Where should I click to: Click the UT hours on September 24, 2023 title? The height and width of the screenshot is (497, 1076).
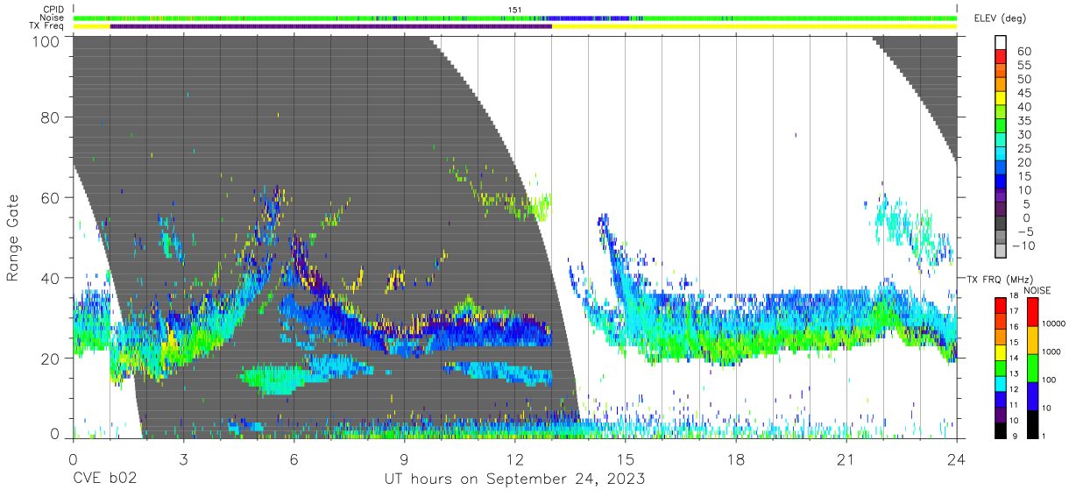tap(515, 479)
